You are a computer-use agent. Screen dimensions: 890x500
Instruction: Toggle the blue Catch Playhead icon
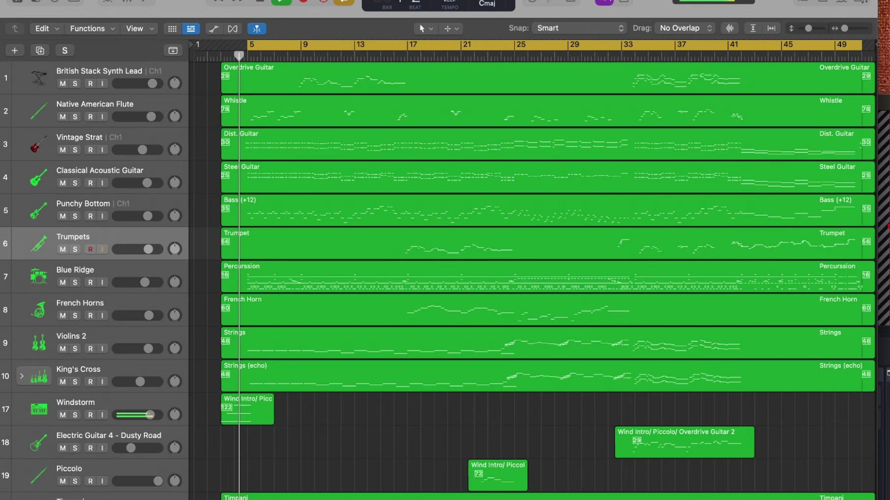tap(257, 29)
